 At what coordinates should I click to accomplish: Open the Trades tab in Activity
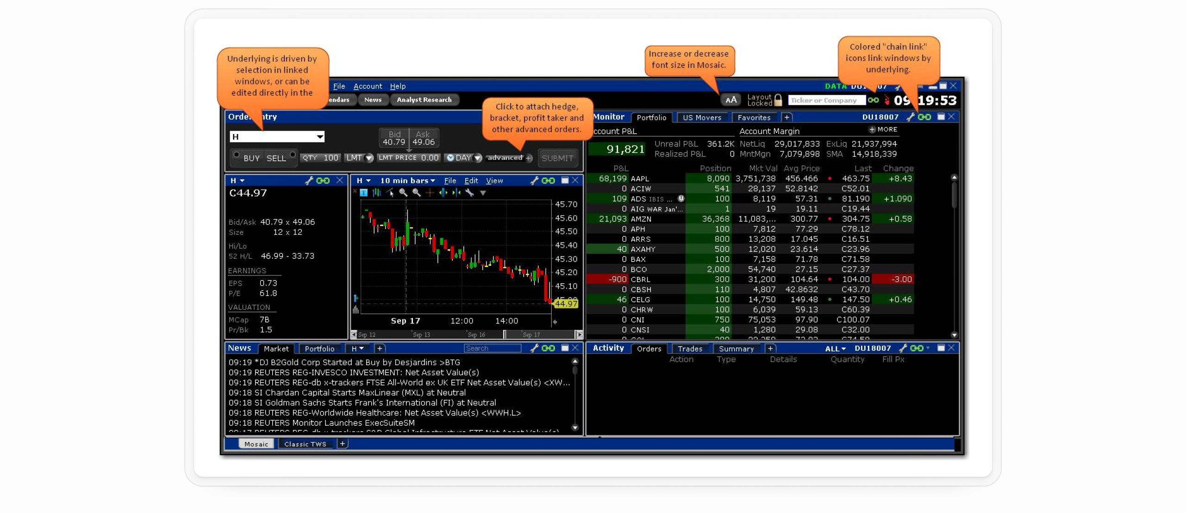point(689,349)
